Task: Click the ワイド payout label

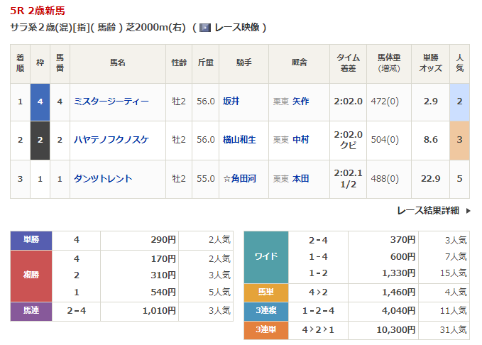Action: [265, 257]
